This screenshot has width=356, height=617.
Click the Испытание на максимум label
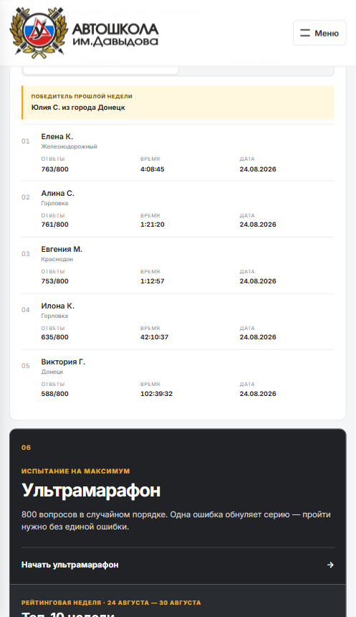point(75,471)
